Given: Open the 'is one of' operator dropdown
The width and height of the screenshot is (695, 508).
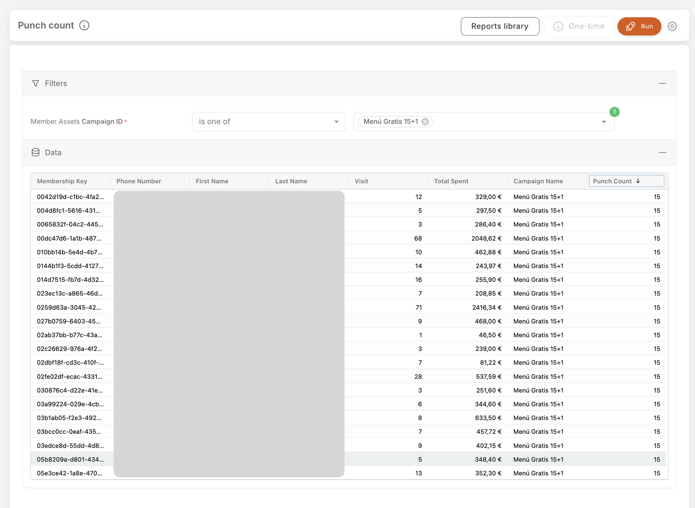Looking at the screenshot, I should pos(268,122).
